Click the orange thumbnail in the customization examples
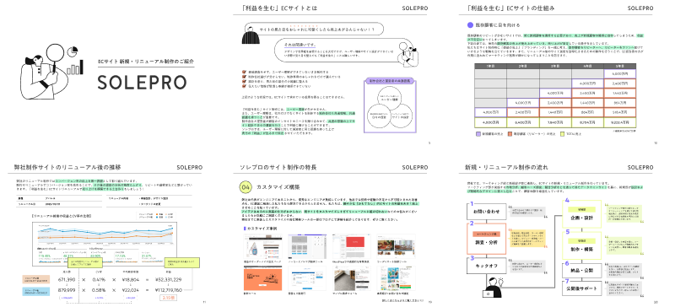This screenshot has height=307, width=675. [x=263, y=277]
